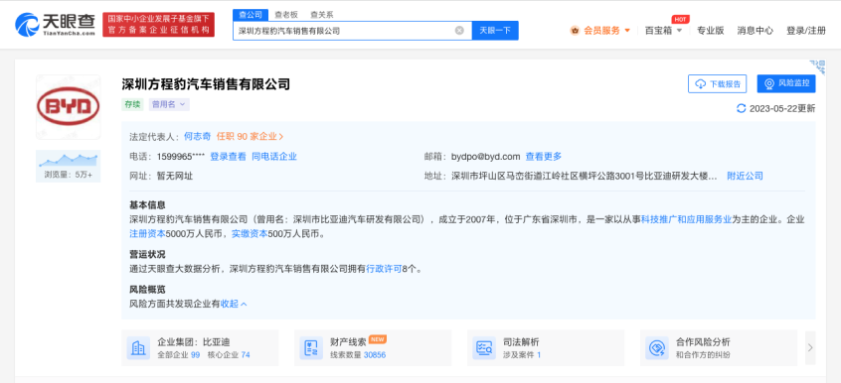This screenshot has height=383, width=841.
Task: Click the email address bydpo@byd.com
Action: [486, 157]
